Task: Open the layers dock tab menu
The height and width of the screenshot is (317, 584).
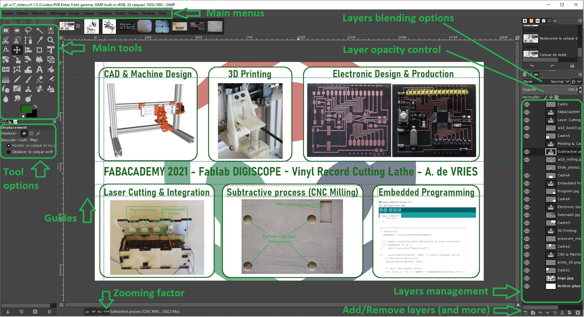Action: (580, 75)
